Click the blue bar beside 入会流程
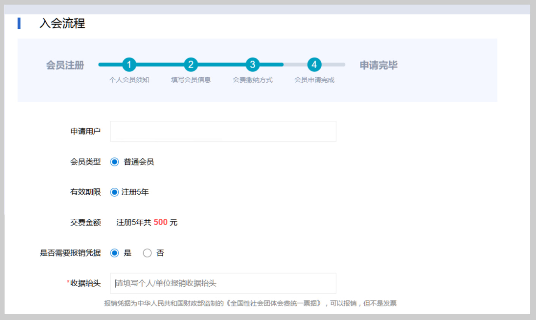The image size is (536, 320). point(19,23)
